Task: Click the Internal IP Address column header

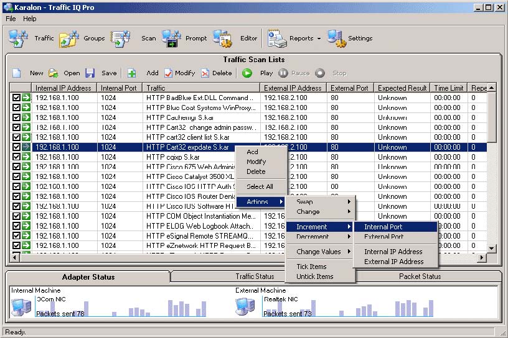Action: (64, 88)
